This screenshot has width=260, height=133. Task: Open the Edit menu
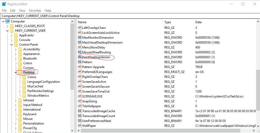point(13,10)
